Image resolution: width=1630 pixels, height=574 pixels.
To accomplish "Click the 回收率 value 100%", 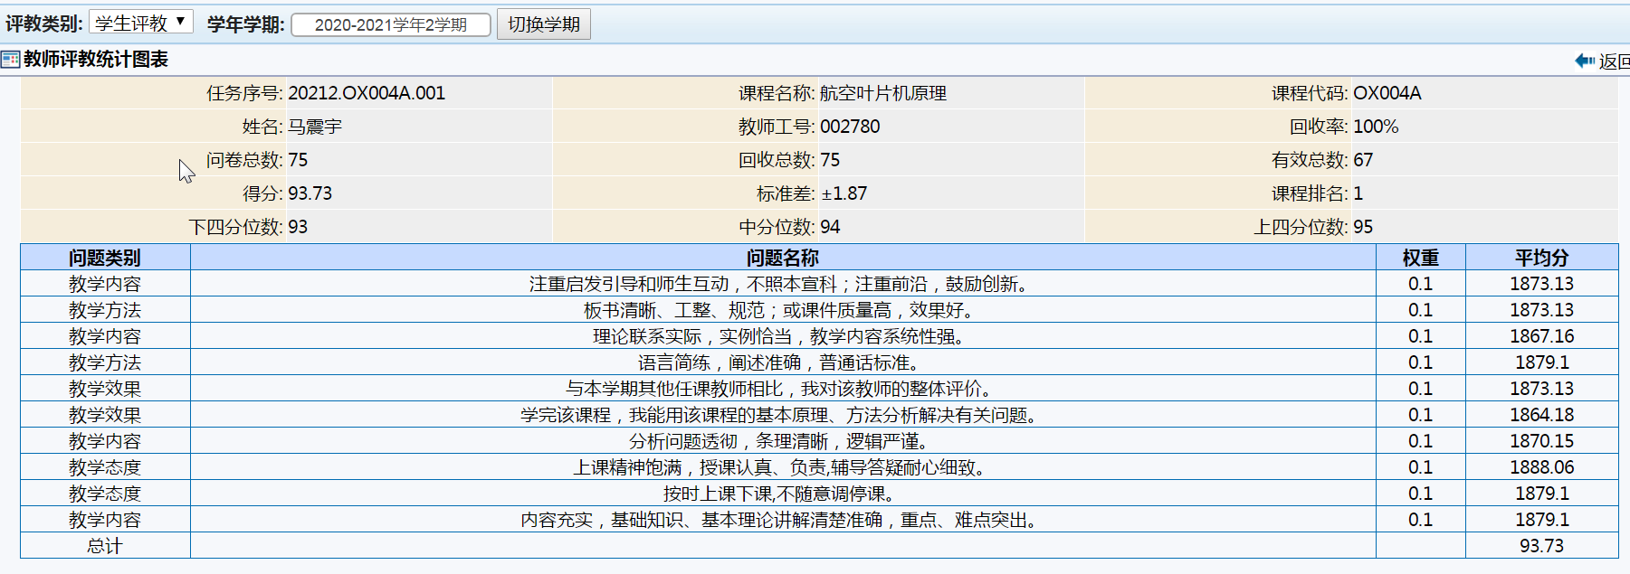I will (1376, 127).
